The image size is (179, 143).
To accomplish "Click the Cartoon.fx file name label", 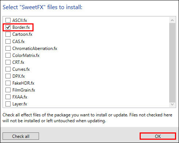I will coord(22,34).
